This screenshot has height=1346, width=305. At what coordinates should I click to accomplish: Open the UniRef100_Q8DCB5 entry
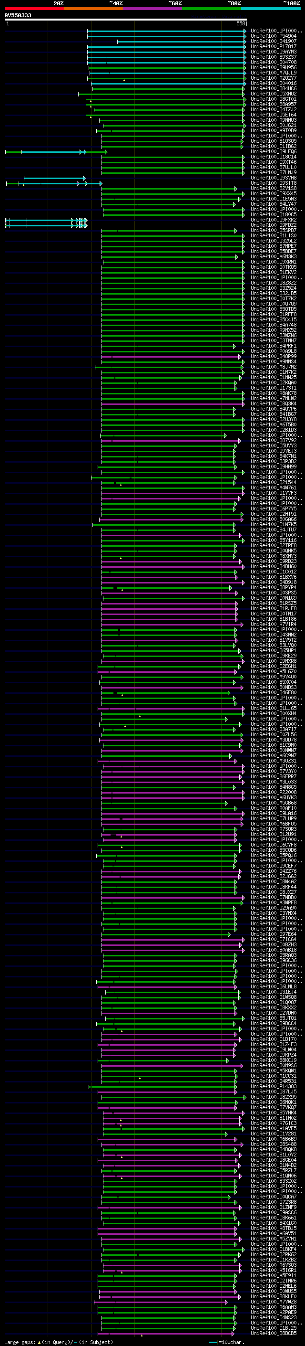[x=273, y=1334]
